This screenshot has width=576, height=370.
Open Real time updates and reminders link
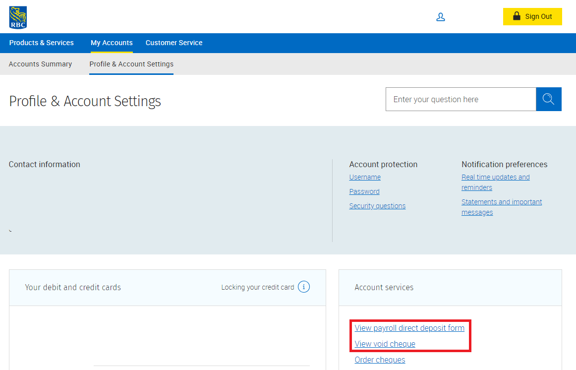496,182
